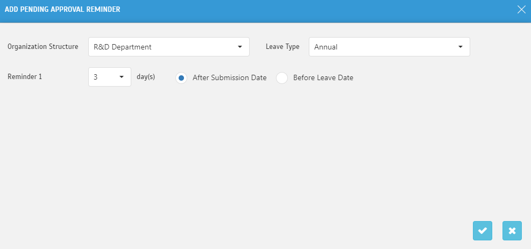
Task: Click the After Submission Date label text
Action: (230, 78)
